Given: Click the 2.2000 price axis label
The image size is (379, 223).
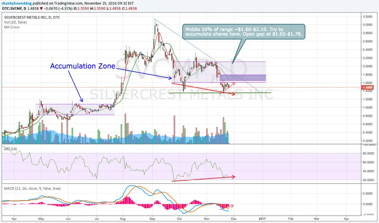Looking at the screenshot, I should coord(367,58).
